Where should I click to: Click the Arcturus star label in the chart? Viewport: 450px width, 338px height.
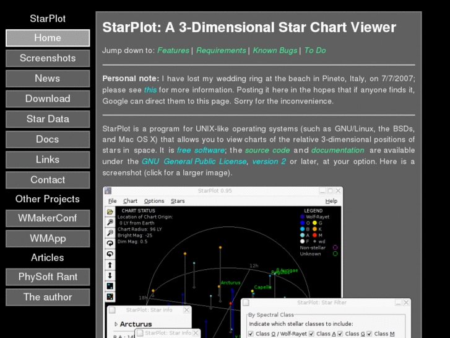230,283
